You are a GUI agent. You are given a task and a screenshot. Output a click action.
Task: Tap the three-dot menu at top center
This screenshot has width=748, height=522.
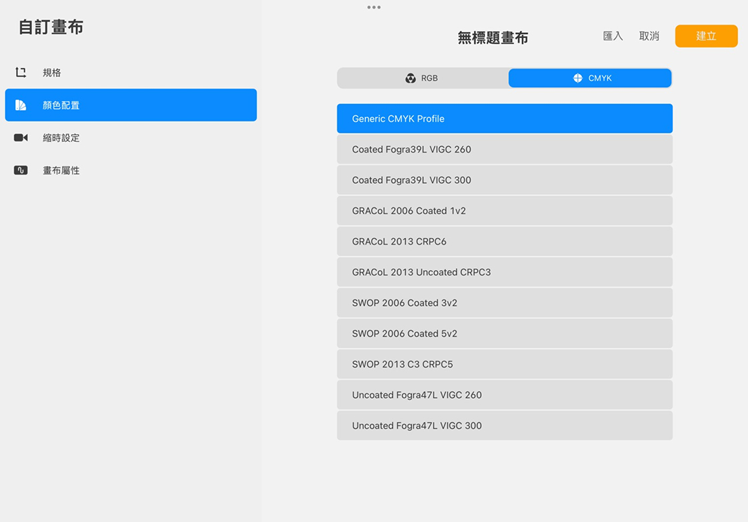pyautogui.click(x=374, y=7)
